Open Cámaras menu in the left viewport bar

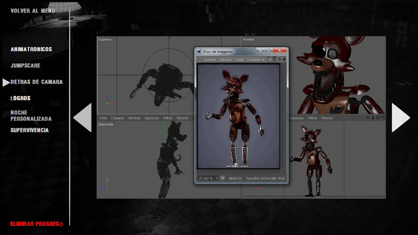click(118, 118)
